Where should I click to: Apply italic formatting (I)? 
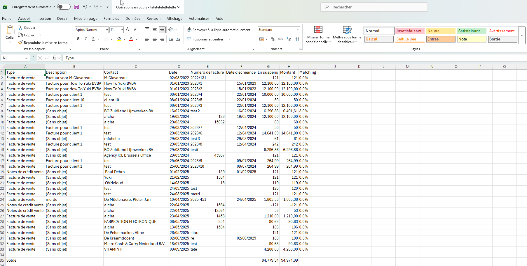coord(86,39)
